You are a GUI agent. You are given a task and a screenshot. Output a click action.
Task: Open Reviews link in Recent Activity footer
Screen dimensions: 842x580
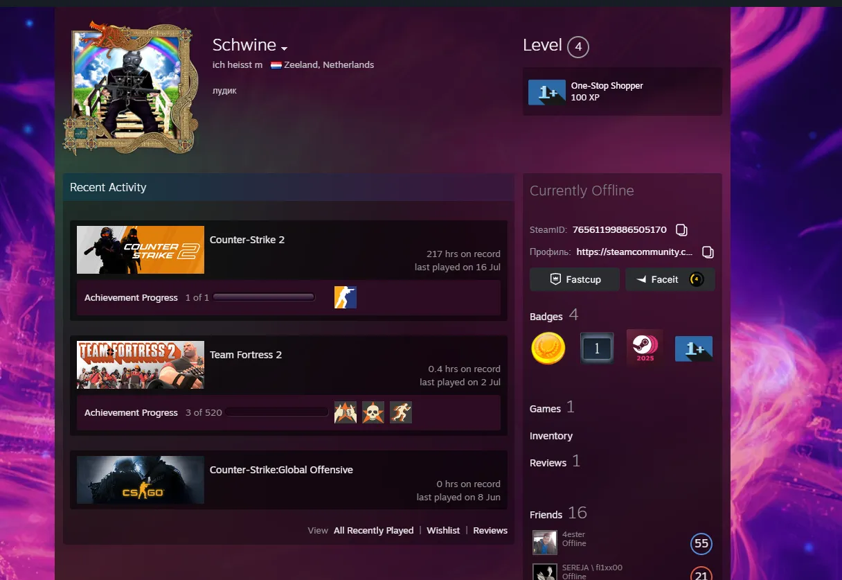point(490,530)
